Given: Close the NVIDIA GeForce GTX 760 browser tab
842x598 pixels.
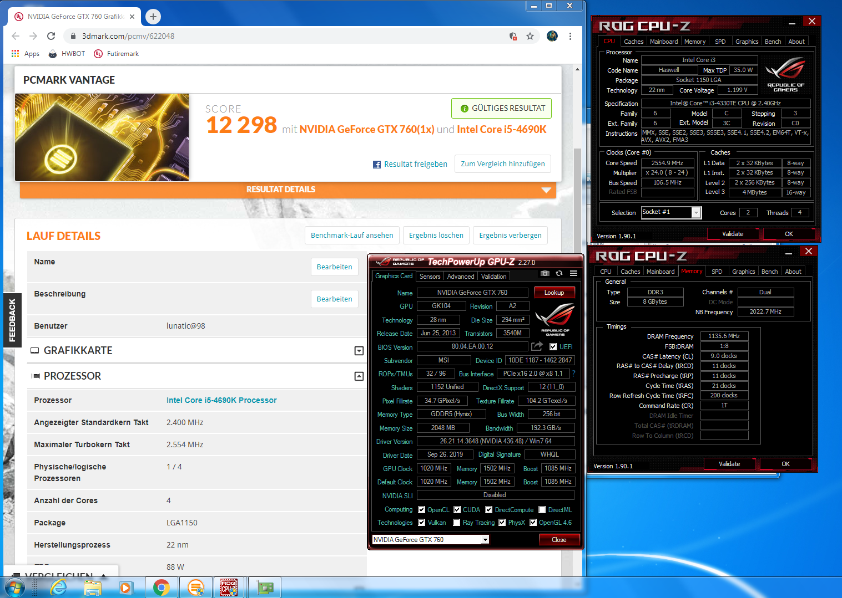Looking at the screenshot, I should click(132, 17).
